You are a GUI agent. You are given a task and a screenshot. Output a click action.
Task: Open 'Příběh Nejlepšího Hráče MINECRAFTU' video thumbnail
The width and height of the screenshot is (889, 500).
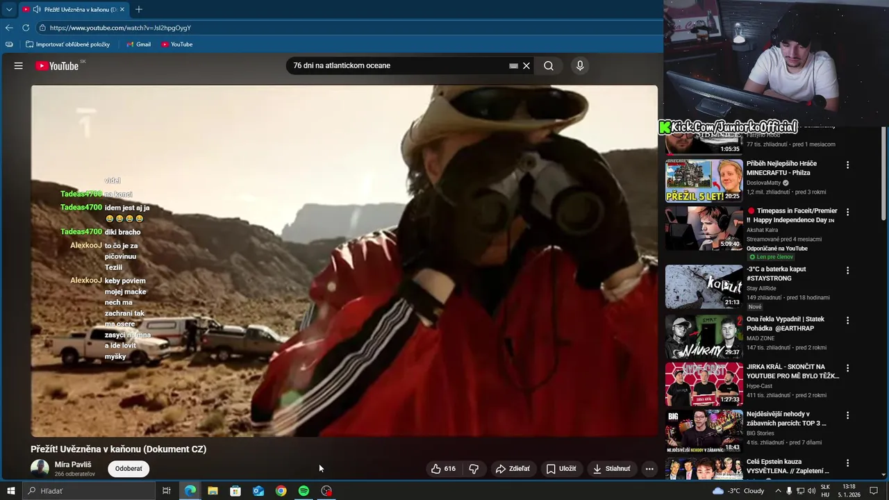pos(704,181)
